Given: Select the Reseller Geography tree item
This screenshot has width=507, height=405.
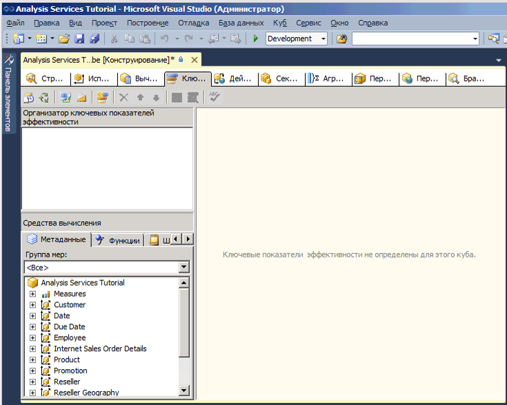Looking at the screenshot, I should tap(86, 393).
